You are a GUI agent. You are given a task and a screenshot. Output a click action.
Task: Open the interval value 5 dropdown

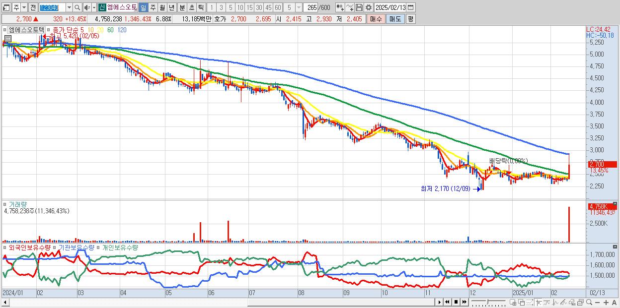[299, 7]
